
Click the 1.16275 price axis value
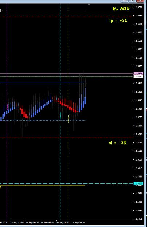tap(138, 117)
